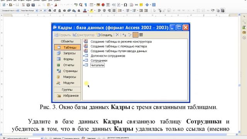Create a new document via toolbar icon
The width and height of the screenshot is (247, 139).
point(4,5)
